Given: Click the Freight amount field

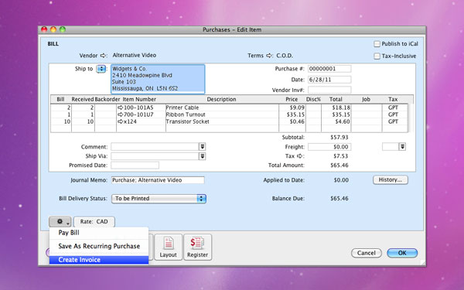Looking at the screenshot, I should click(x=329, y=147).
